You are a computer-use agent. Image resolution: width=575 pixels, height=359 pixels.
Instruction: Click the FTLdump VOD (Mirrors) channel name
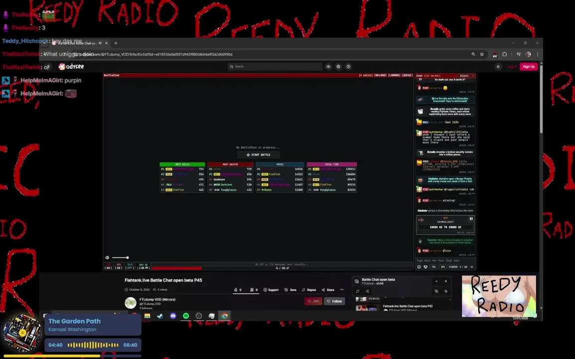pyautogui.click(x=157, y=299)
